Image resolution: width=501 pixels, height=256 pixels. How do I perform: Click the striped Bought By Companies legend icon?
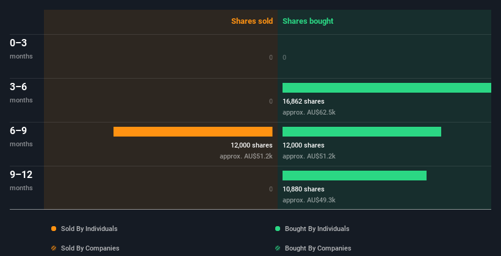(x=278, y=248)
